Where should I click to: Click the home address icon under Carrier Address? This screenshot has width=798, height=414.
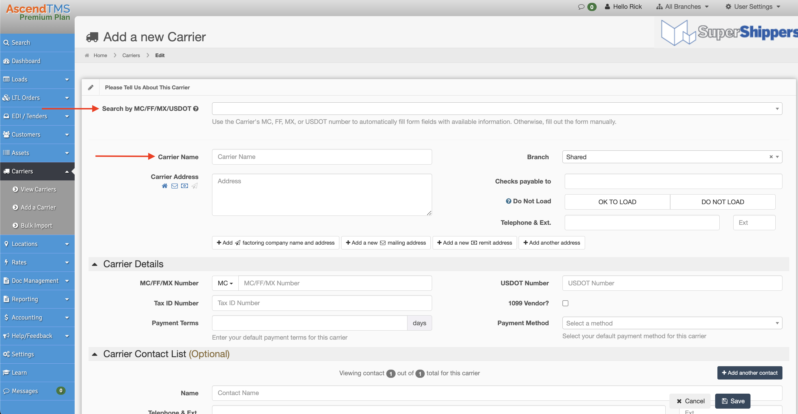click(x=165, y=186)
